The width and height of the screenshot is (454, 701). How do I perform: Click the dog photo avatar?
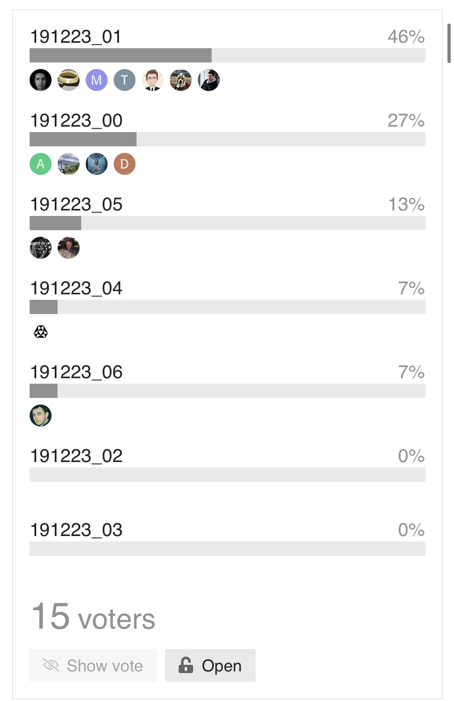pyautogui.click(x=180, y=80)
